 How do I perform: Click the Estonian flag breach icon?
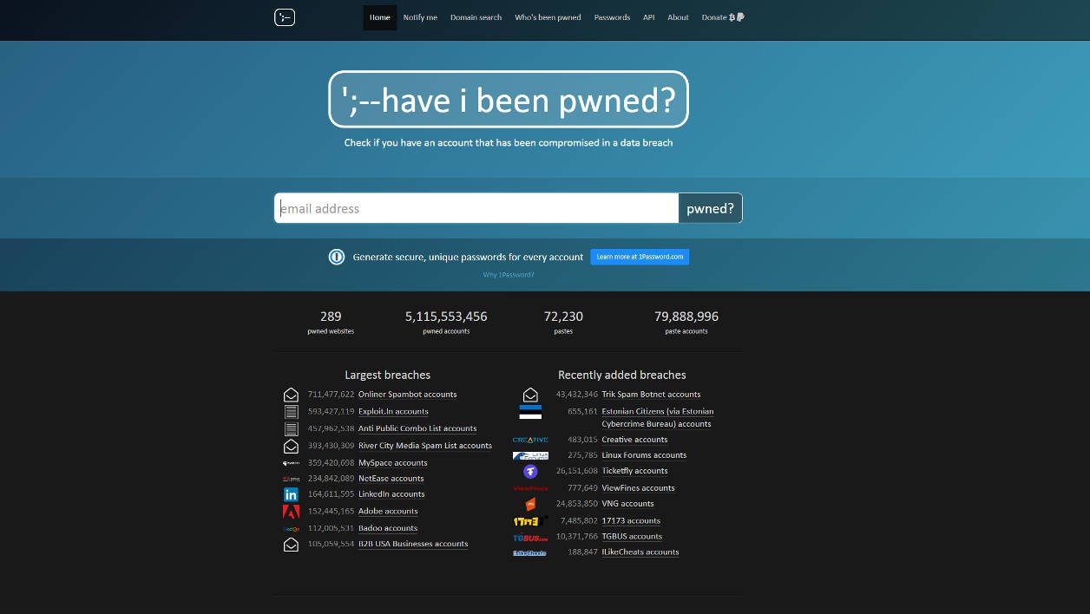pyautogui.click(x=530, y=412)
